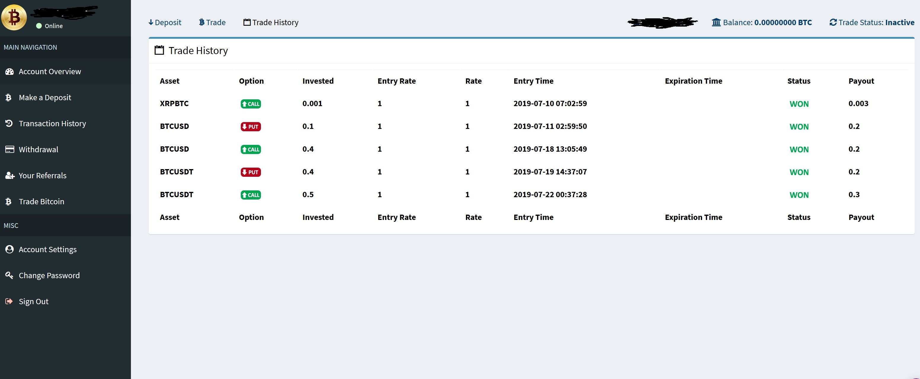
Task: Open Transaction History in sidebar
Action: coord(52,123)
